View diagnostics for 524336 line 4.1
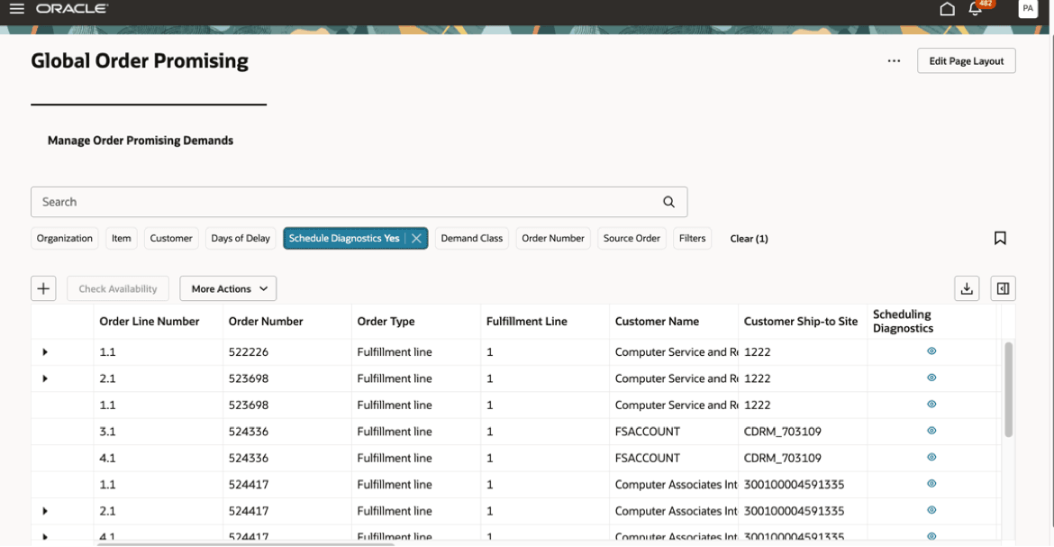Viewport: 1054px width, 547px height. click(x=931, y=457)
